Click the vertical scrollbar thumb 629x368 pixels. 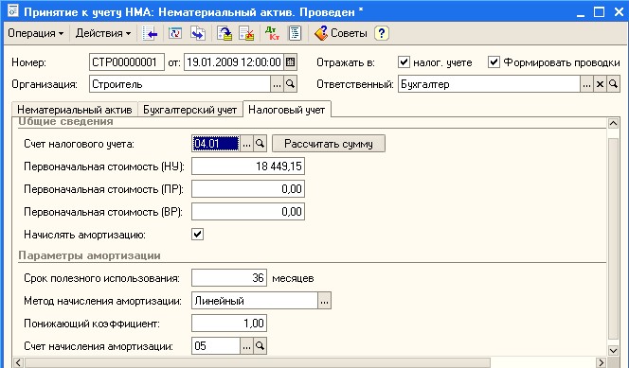[613, 238]
